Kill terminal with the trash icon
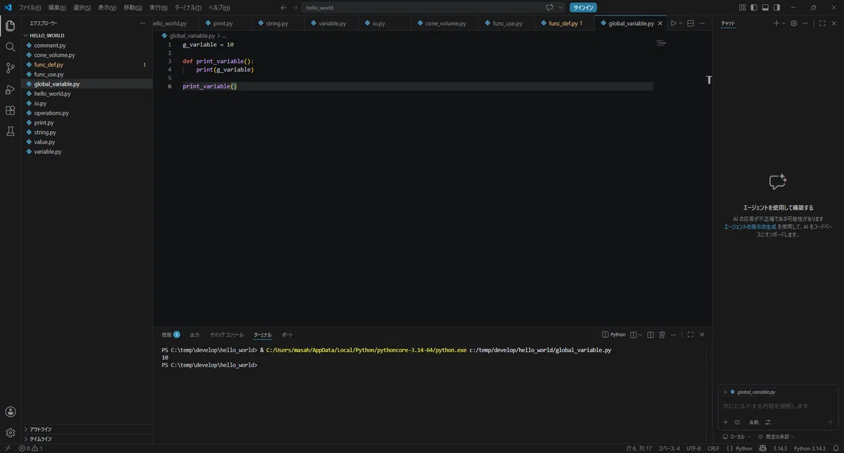Viewport: 844px width, 453px height. (662, 335)
